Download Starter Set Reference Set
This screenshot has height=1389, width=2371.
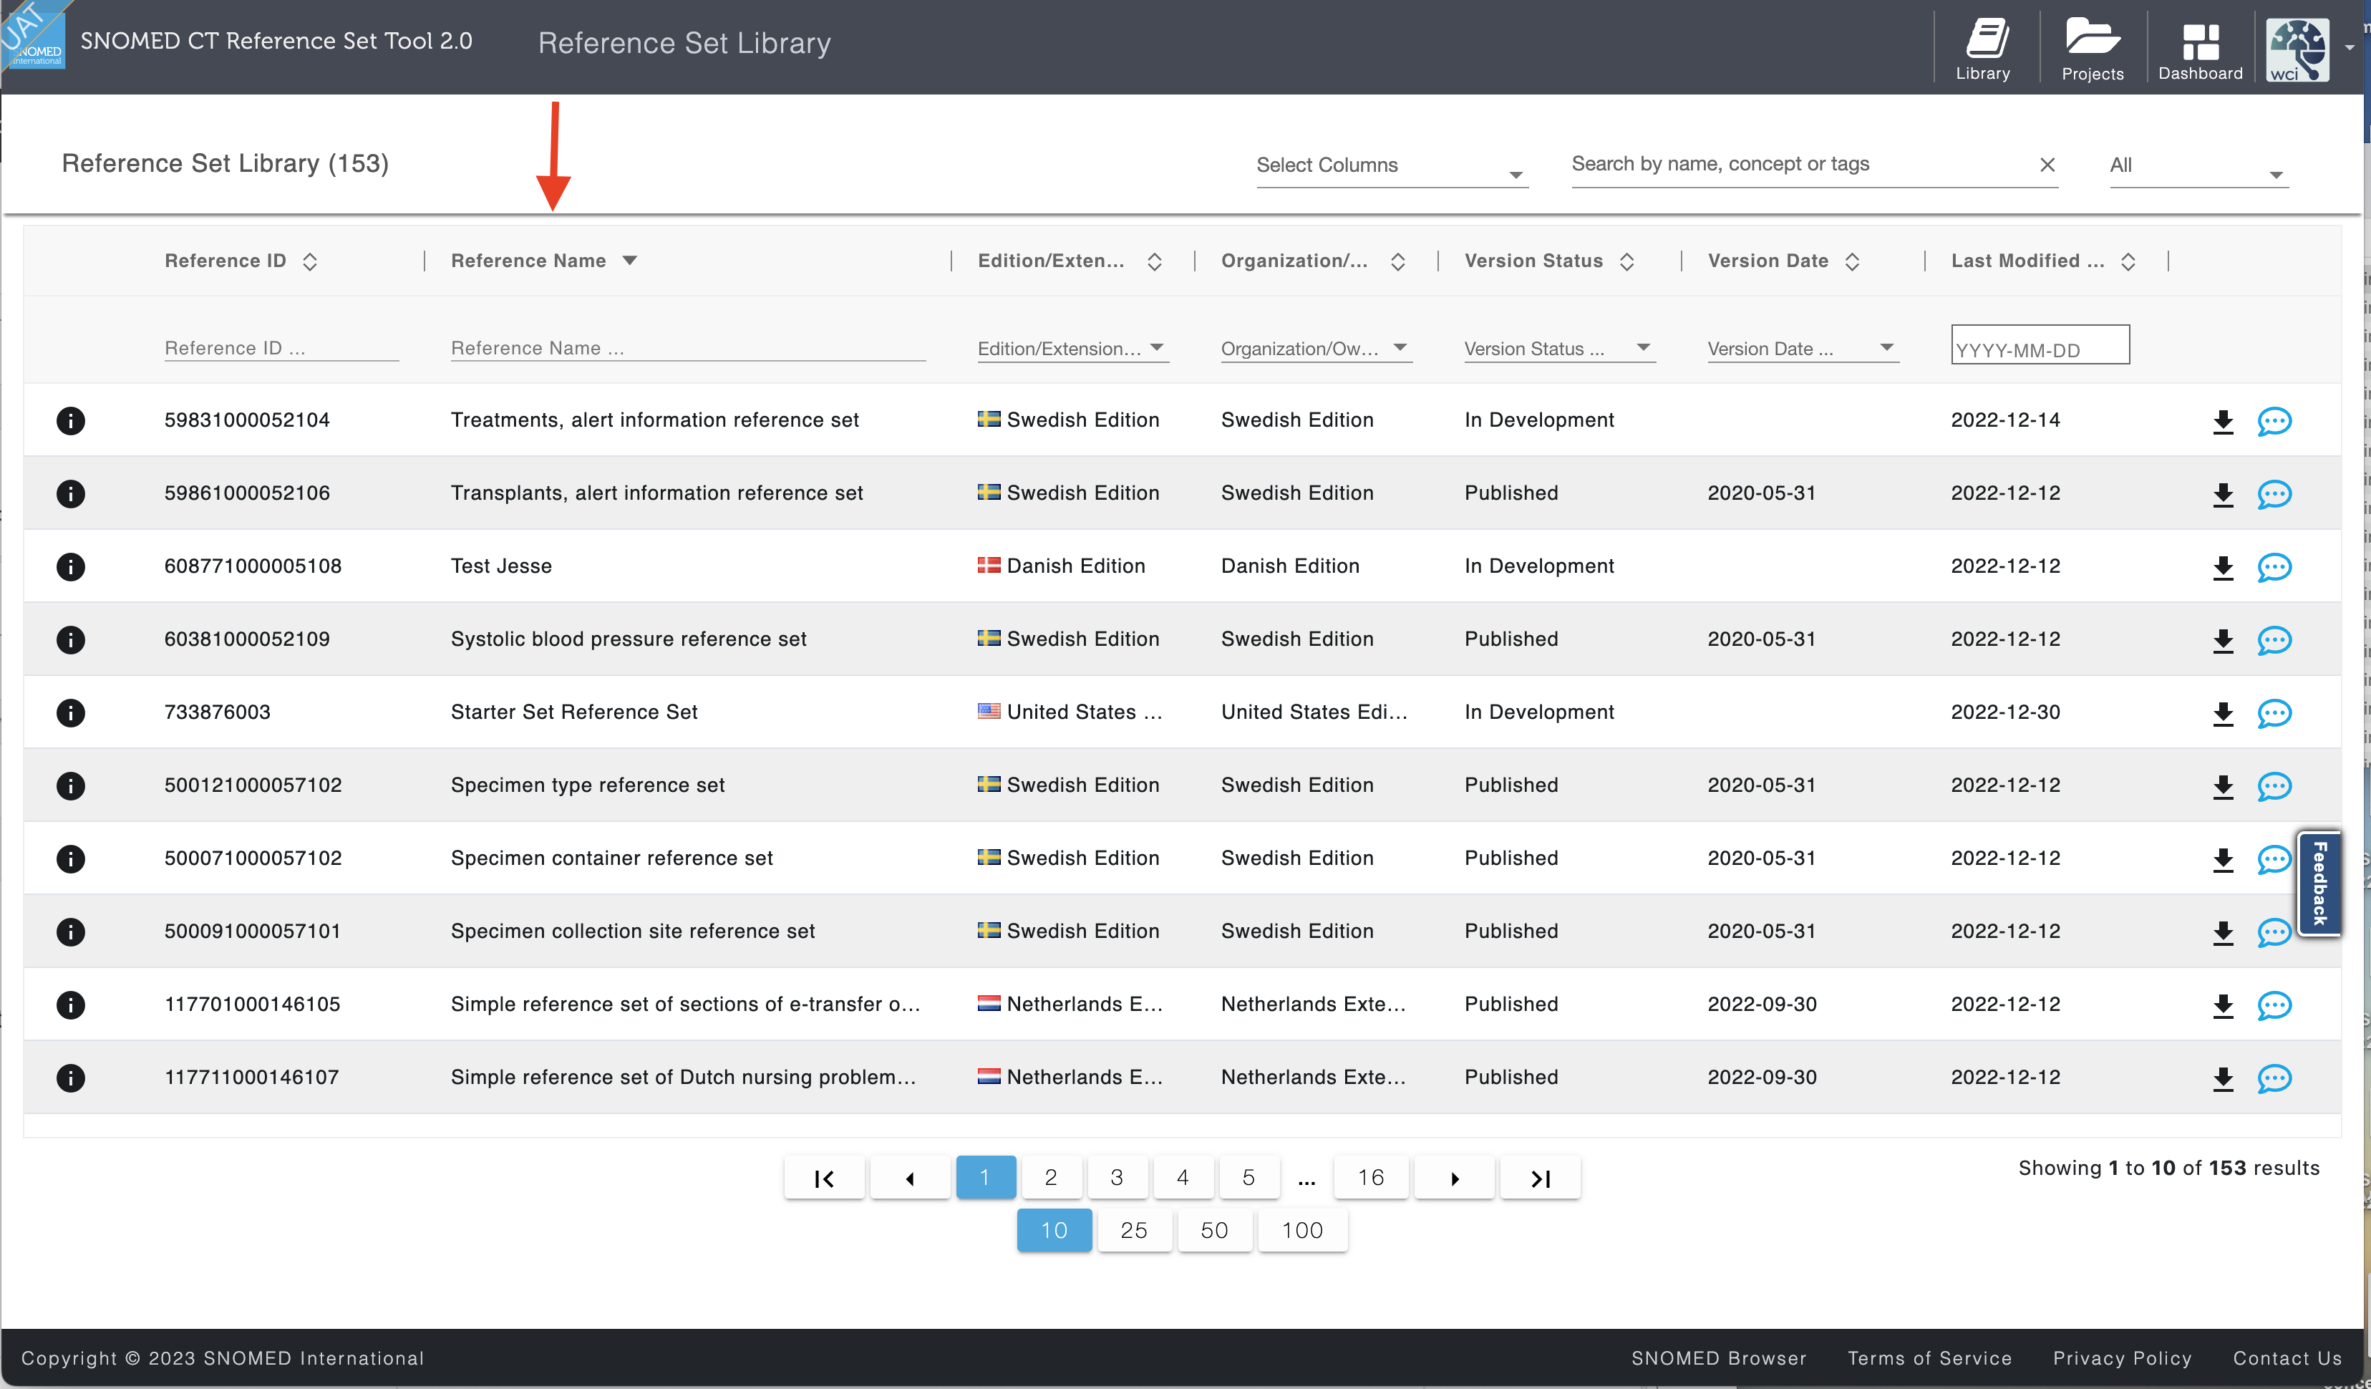[x=2222, y=713]
